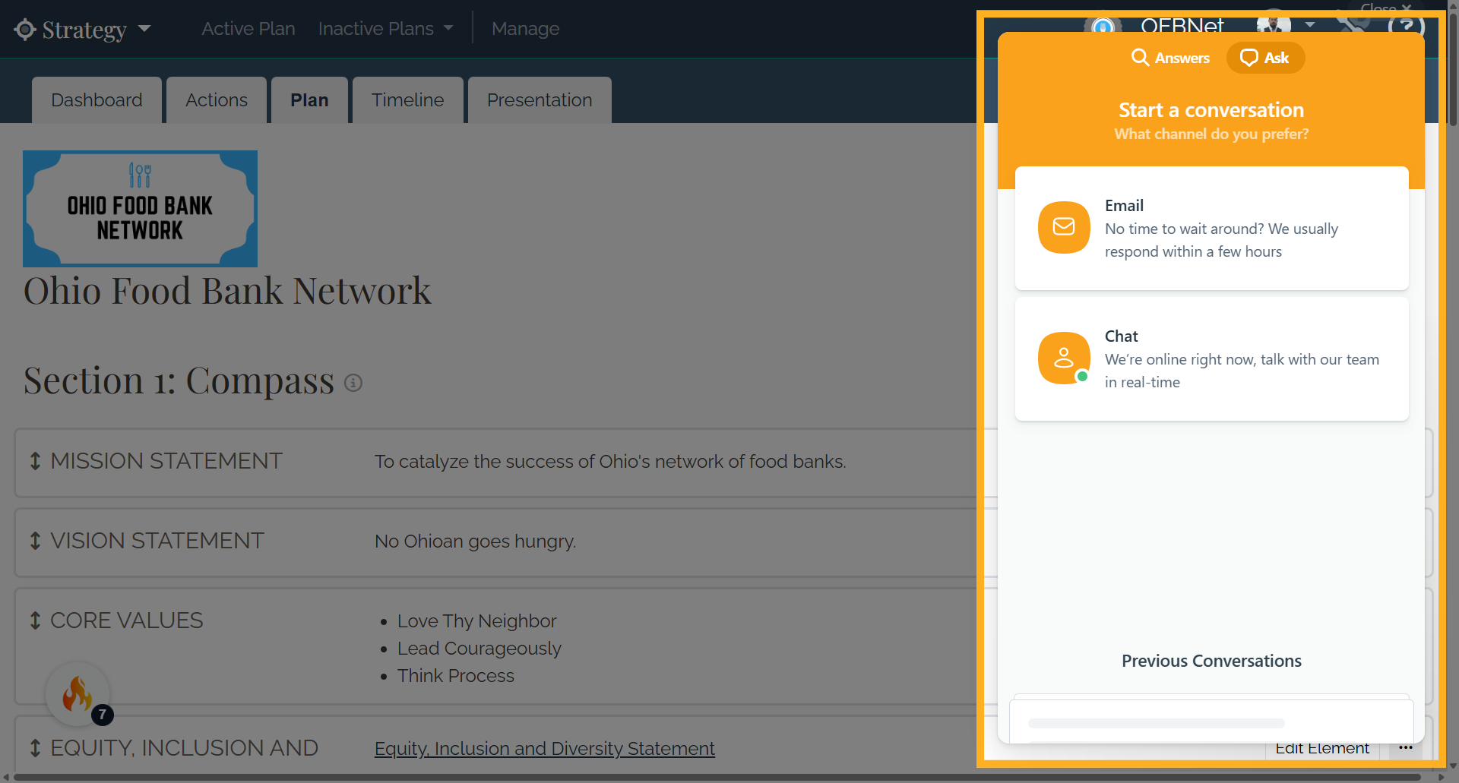
Task: Reorder handle for Mission Statement row
Action: (35, 461)
